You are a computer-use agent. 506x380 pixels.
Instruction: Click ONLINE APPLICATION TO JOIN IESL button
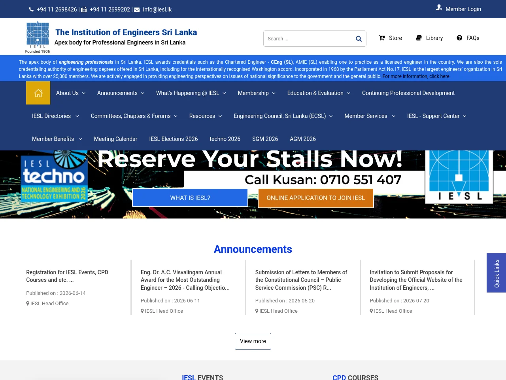click(x=316, y=198)
